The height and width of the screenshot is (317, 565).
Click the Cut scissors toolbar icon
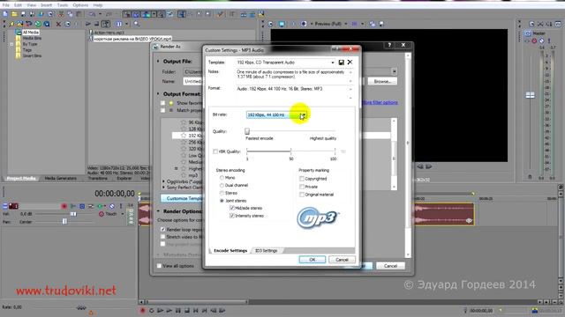61,14
